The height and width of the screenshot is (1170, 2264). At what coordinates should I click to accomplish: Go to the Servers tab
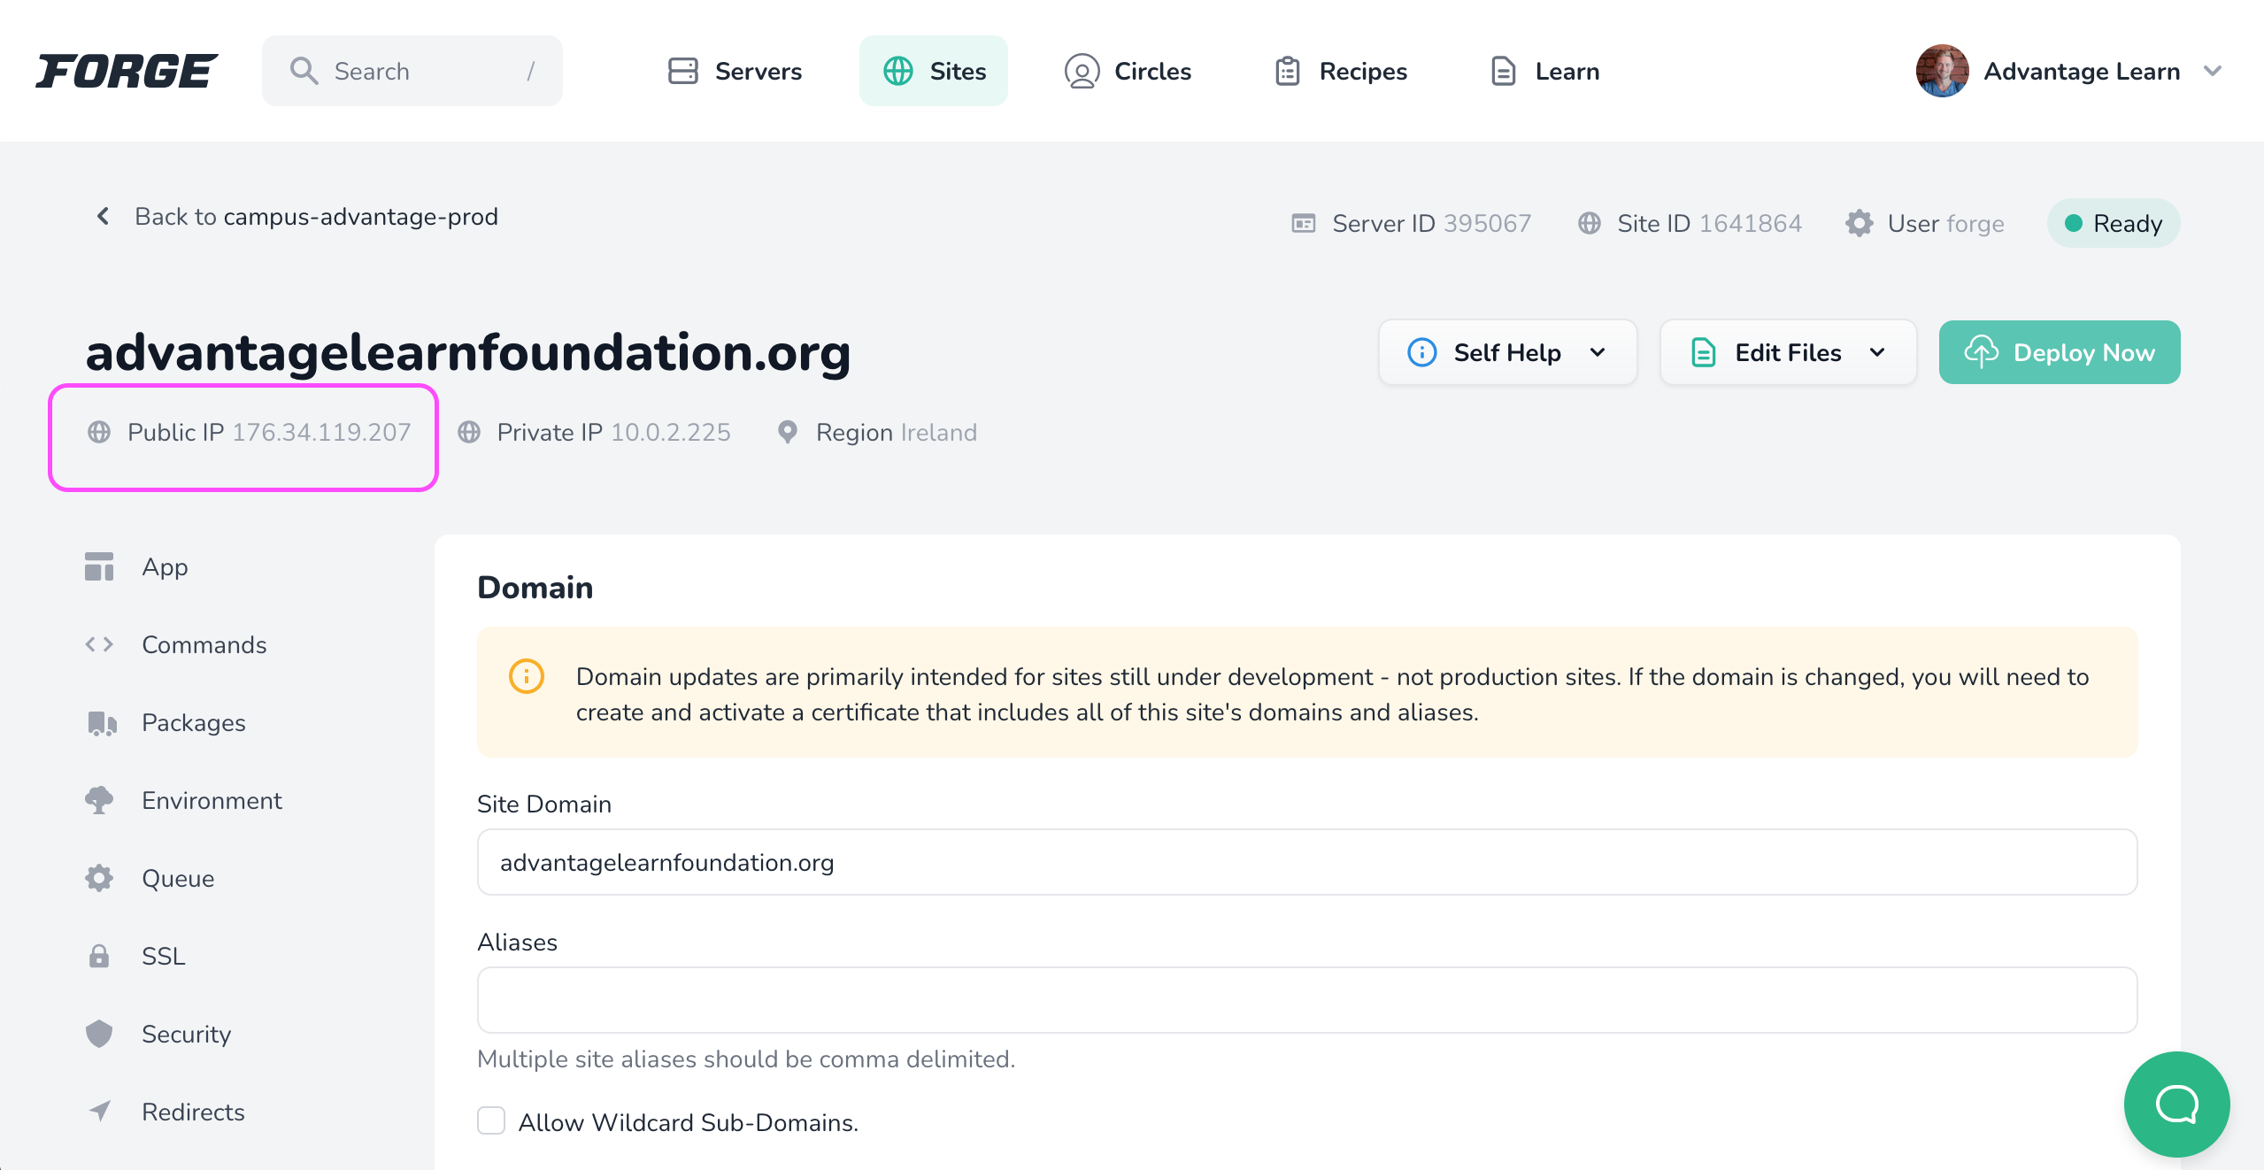pos(734,71)
